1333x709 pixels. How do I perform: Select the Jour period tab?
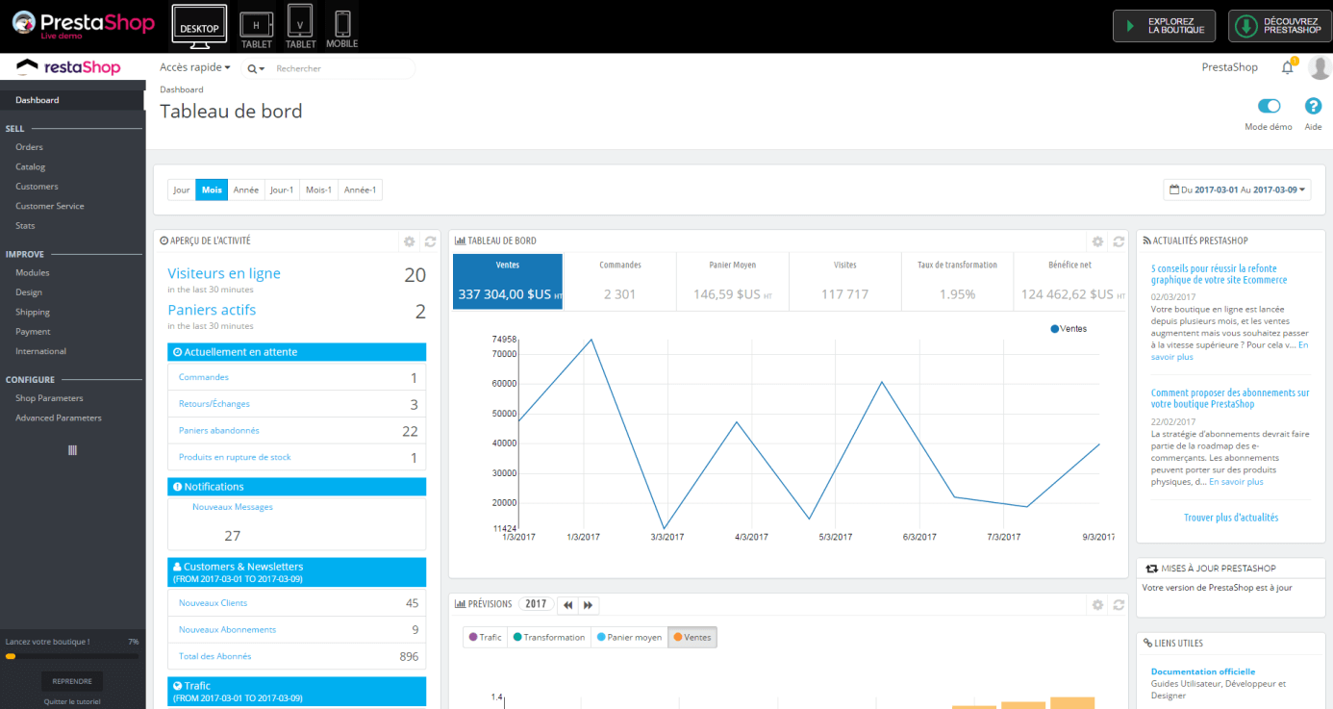pyautogui.click(x=182, y=190)
